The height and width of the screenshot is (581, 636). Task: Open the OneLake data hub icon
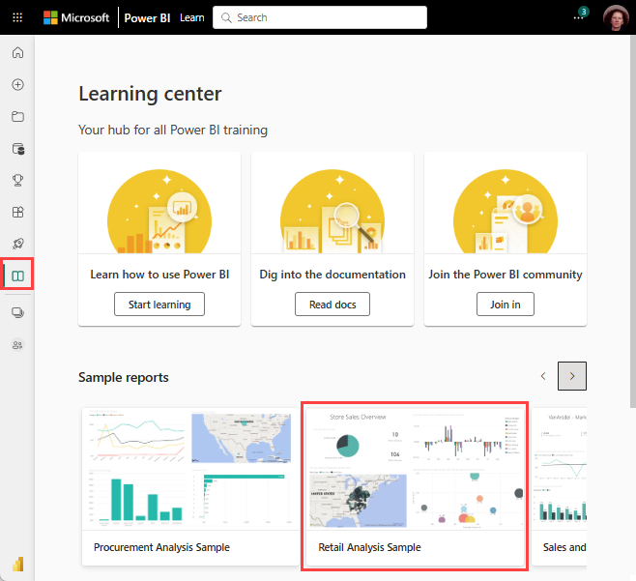point(17,149)
